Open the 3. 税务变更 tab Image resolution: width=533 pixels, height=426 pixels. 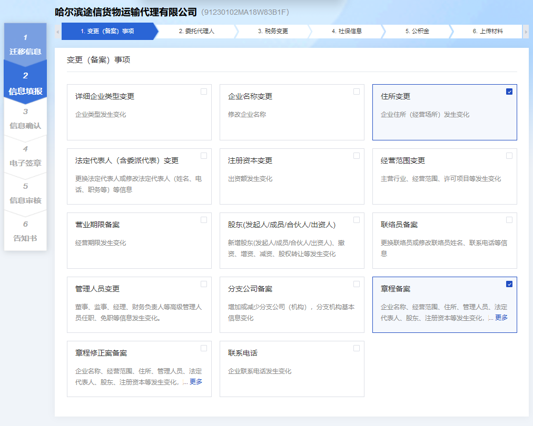click(x=273, y=32)
